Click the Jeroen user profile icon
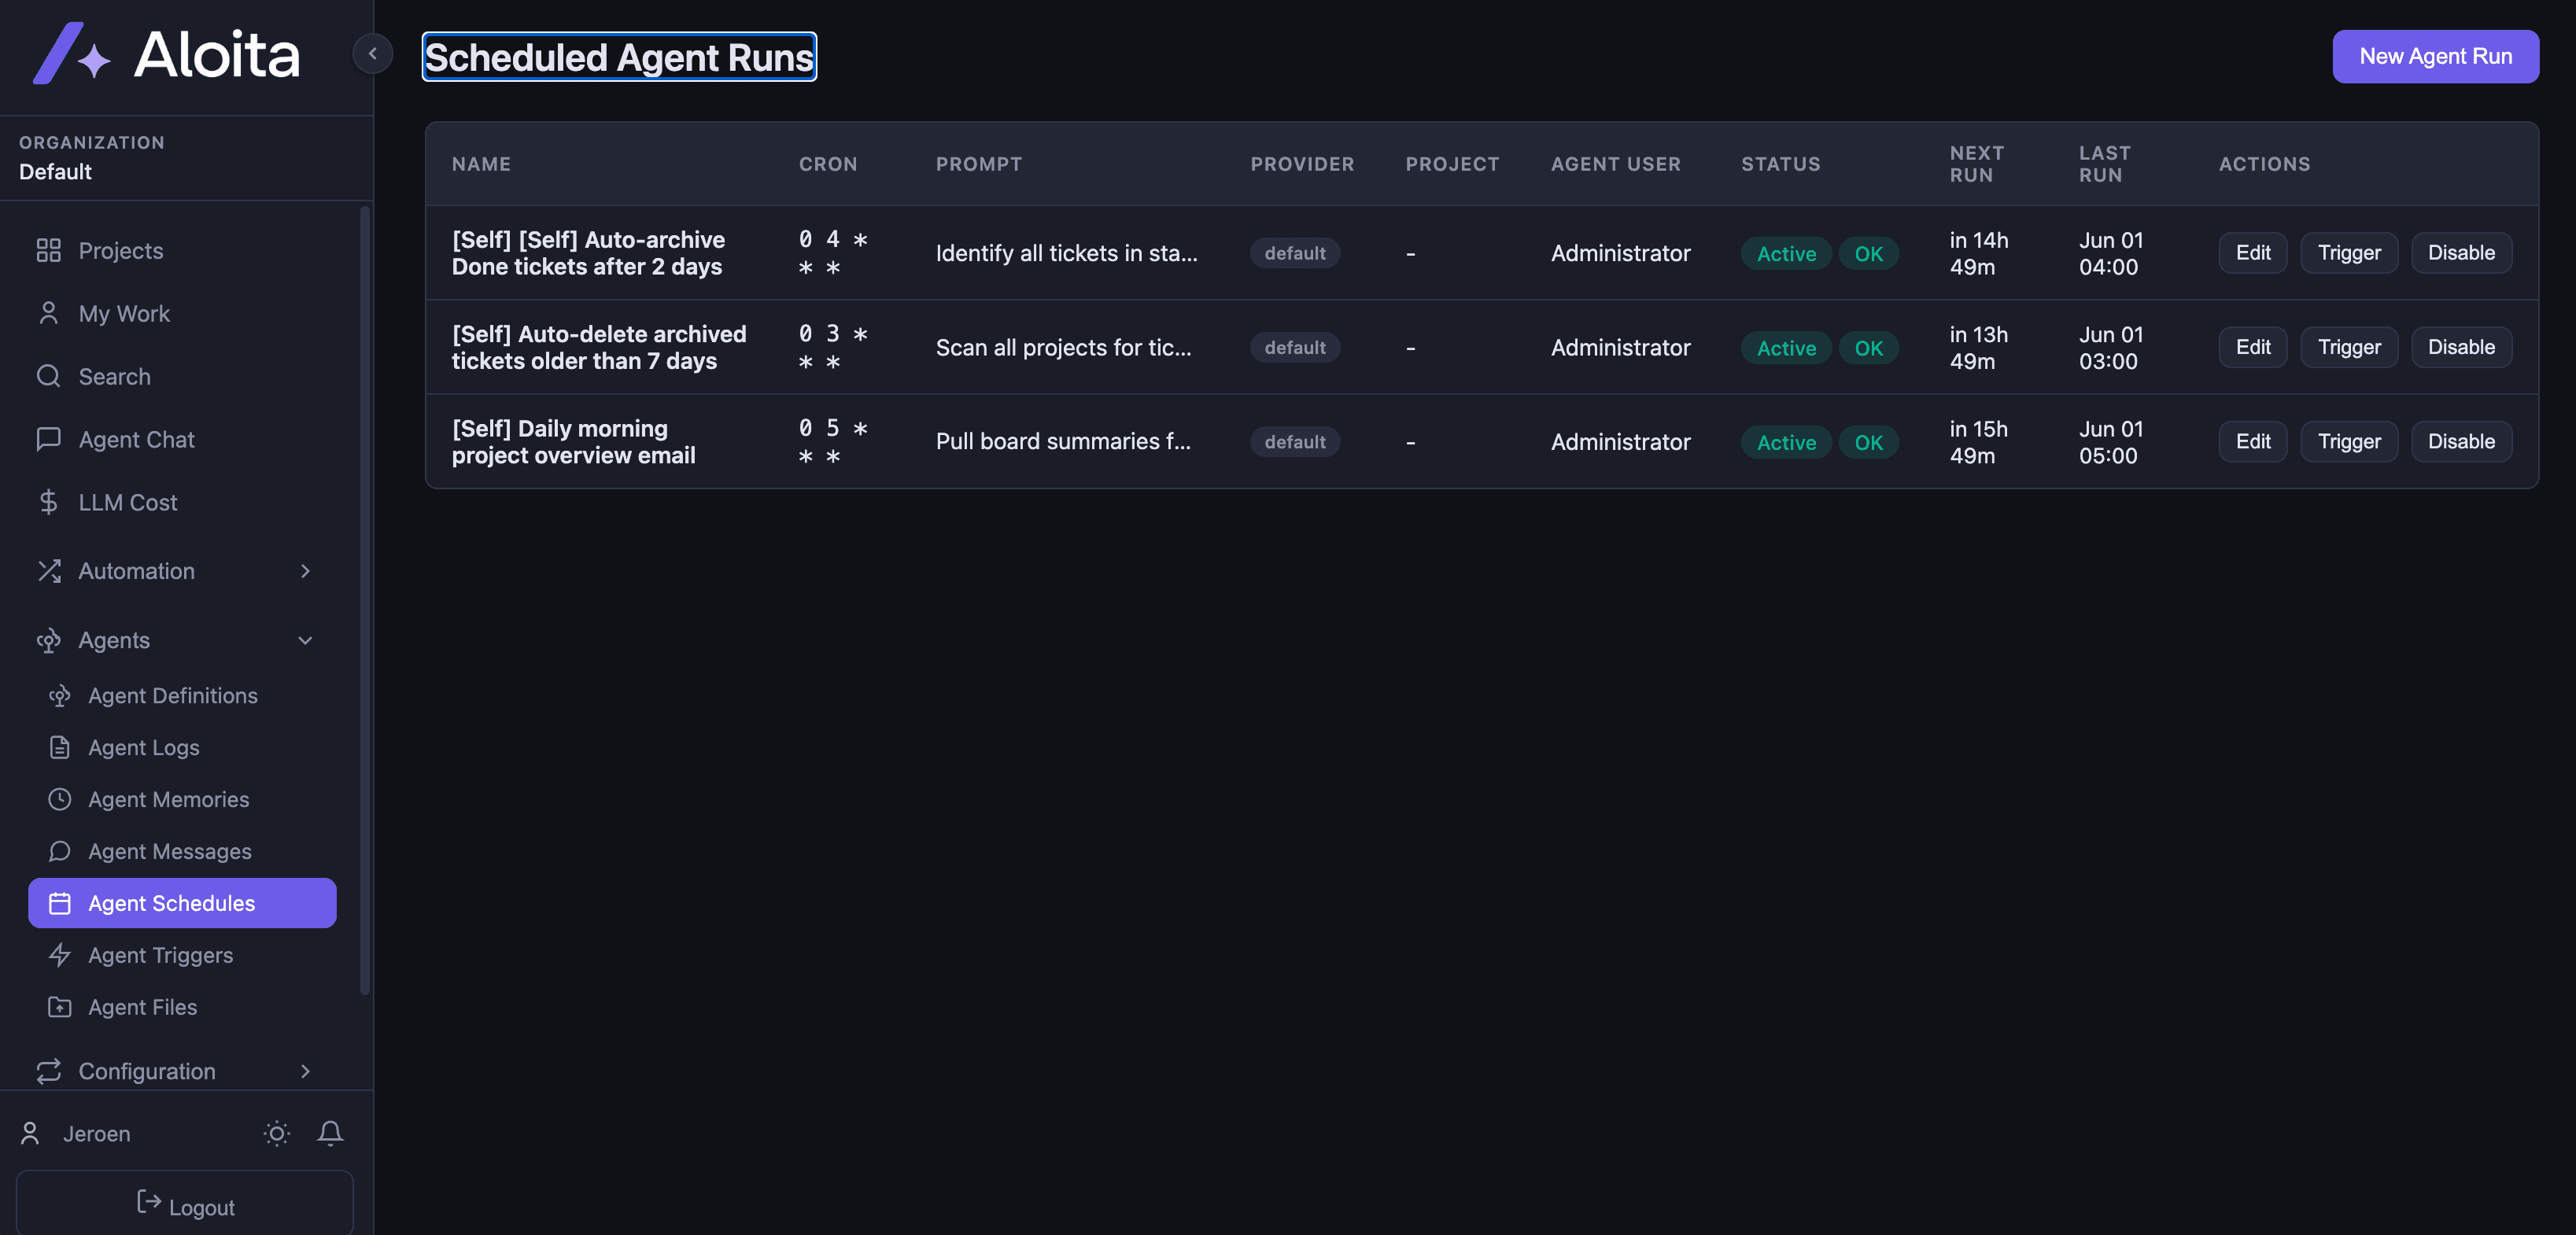 pyautogui.click(x=30, y=1133)
